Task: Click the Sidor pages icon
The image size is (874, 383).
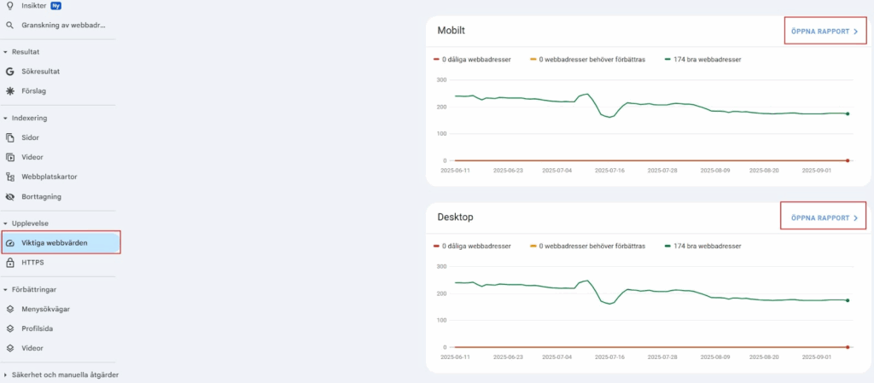Action: pos(10,137)
